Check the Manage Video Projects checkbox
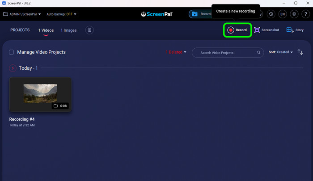The image size is (313, 181). point(11,52)
